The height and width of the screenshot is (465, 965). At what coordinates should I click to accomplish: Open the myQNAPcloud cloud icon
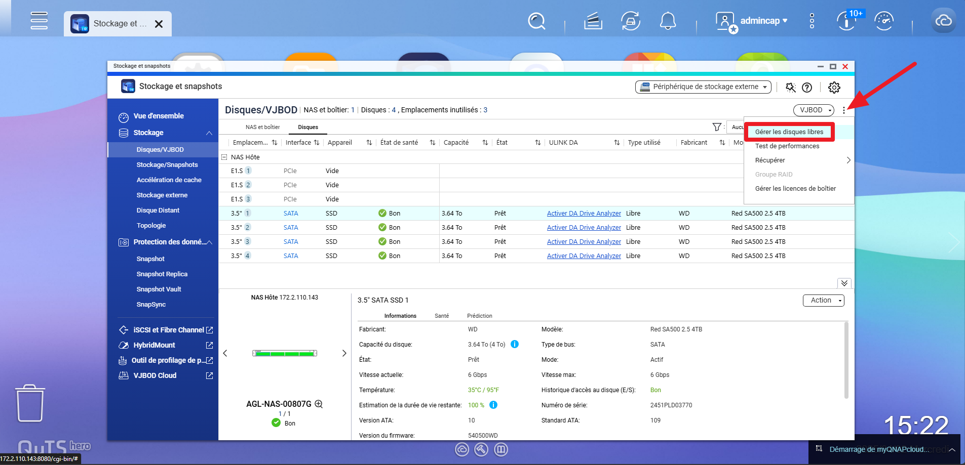tap(943, 21)
